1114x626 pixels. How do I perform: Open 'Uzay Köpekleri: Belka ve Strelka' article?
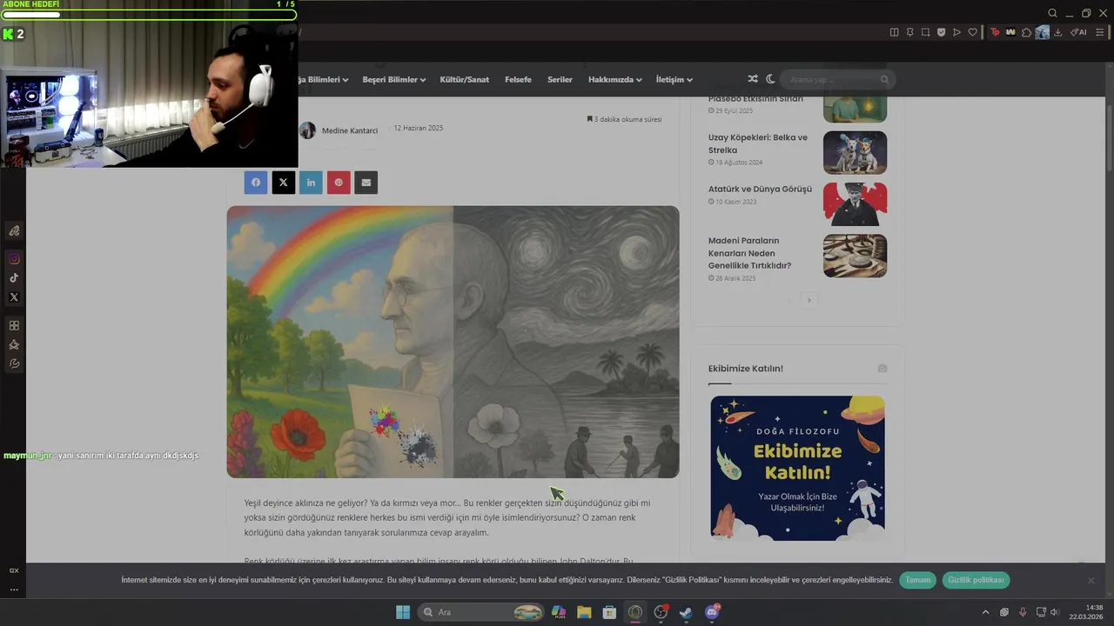click(758, 143)
